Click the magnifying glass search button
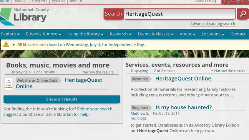Screen dimensions: 249x140 coord(243,14)
